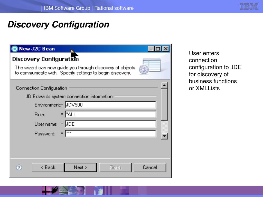The width and height of the screenshot is (263, 197).
Task: Minimize the New J2C Bean dialog
Action: (x=151, y=49)
